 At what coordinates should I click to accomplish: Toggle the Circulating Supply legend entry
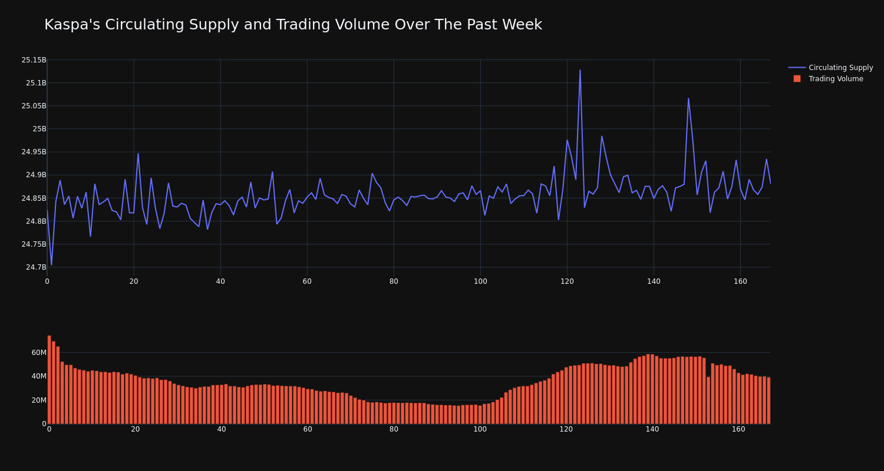830,68
